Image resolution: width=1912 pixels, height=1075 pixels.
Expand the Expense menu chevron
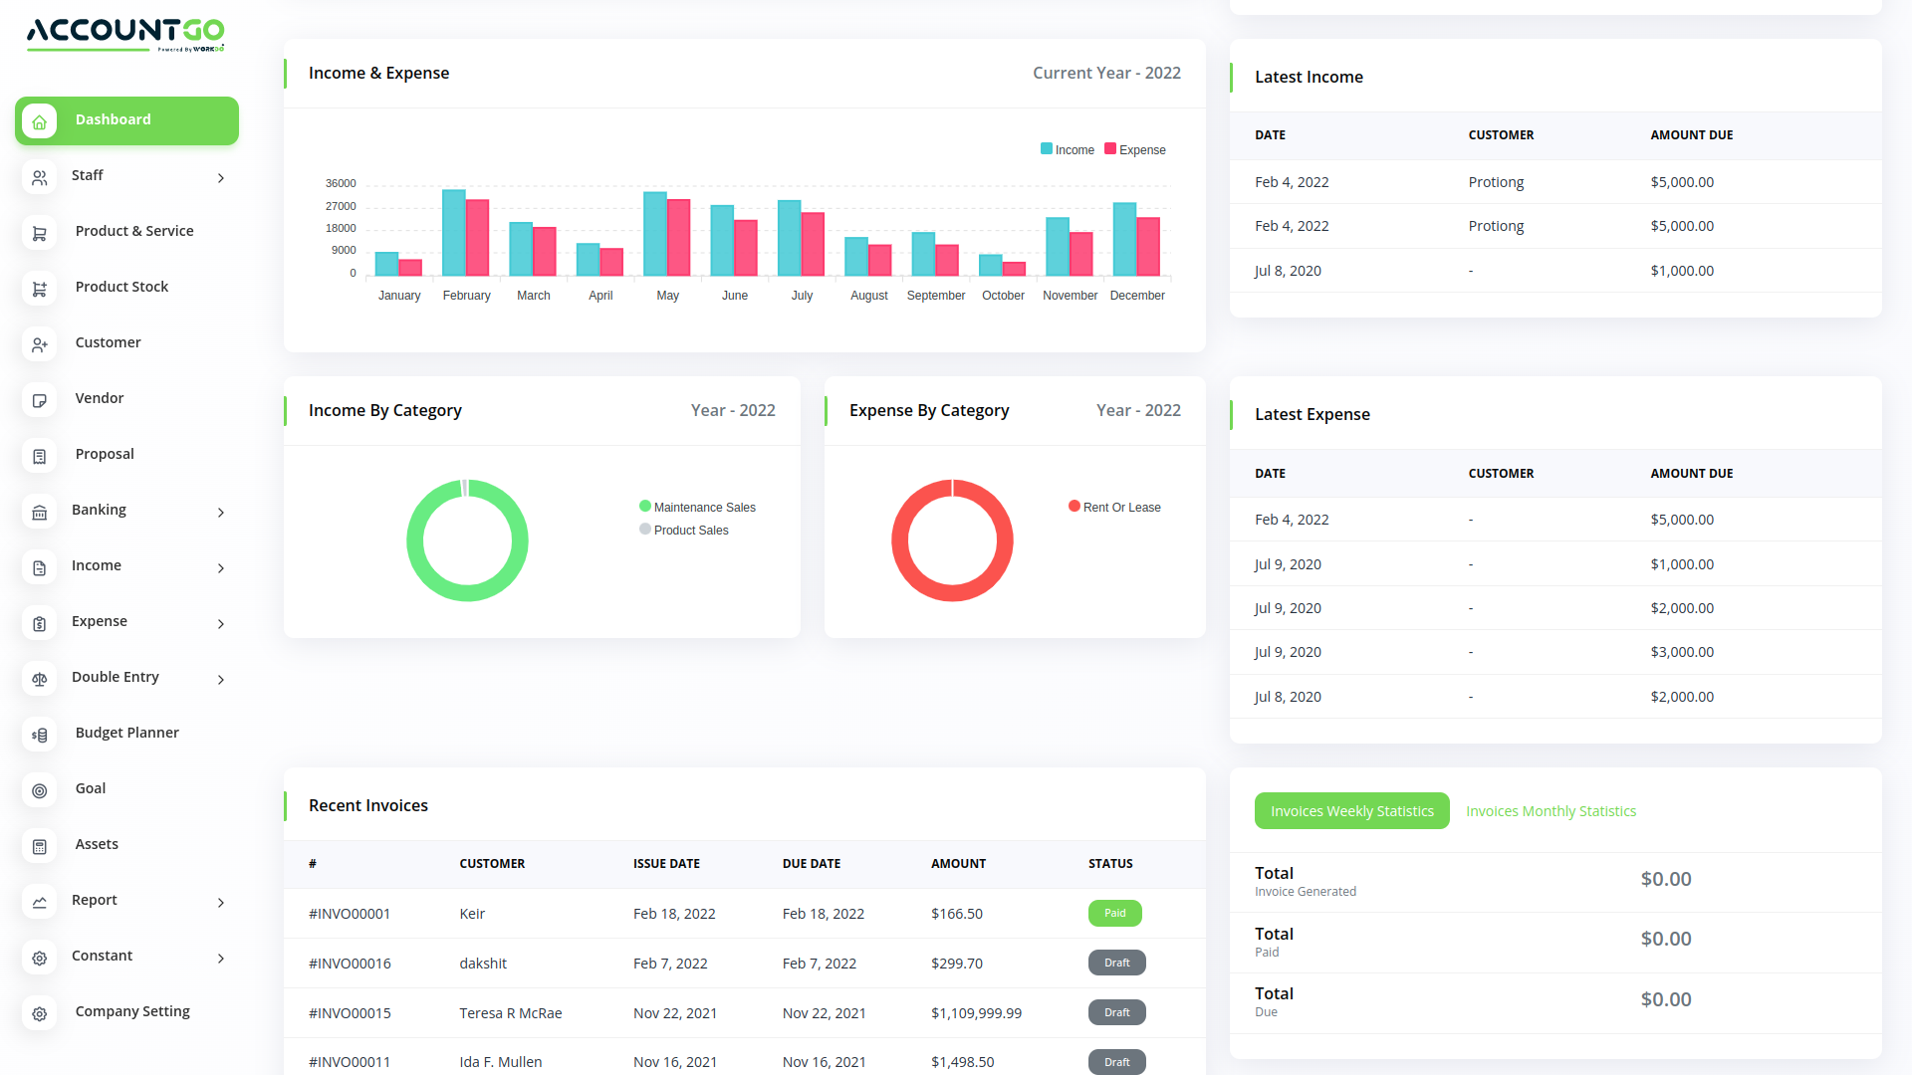point(220,623)
